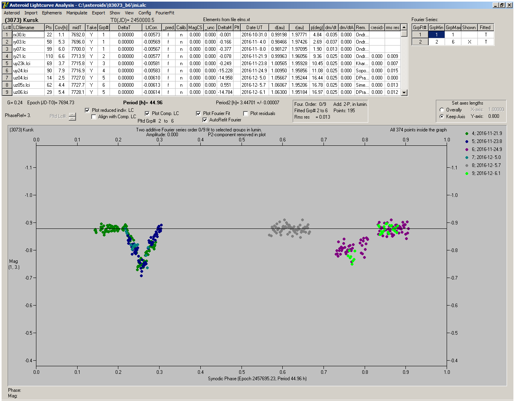This screenshot has width=515, height=401.
Task: Enable Plot residuals checkbox
Action: 246,113
